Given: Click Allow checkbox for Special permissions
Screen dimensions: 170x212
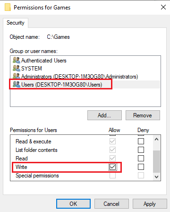Looking at the screenshot, I should click(112, 175).
